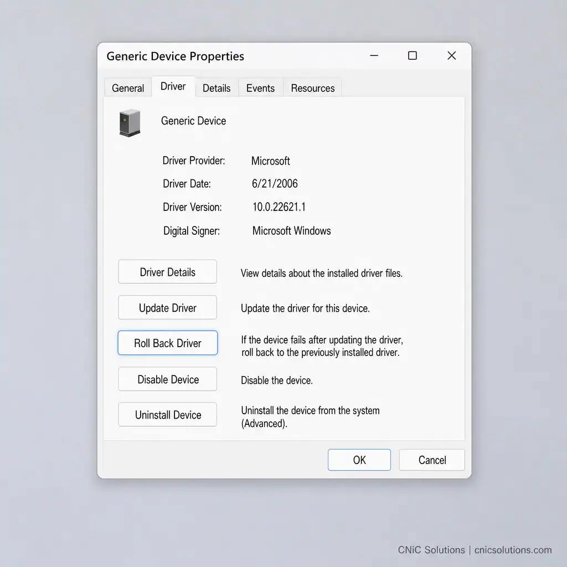The width and height of the screenshot is (567, 567).
Task: Minimize the Generic Device Properties window
Action: pos(374,56)
